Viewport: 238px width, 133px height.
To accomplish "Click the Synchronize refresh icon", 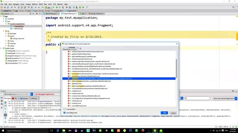I will 8,7.
